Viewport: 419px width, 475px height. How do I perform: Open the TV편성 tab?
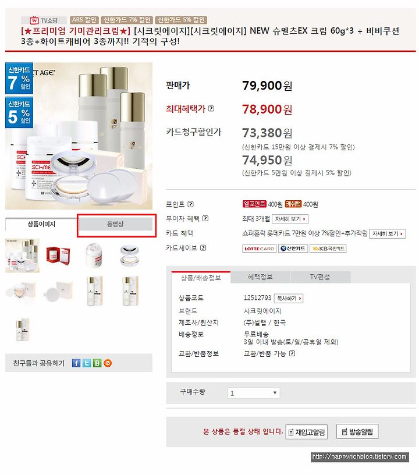click(x=320, y=277)
